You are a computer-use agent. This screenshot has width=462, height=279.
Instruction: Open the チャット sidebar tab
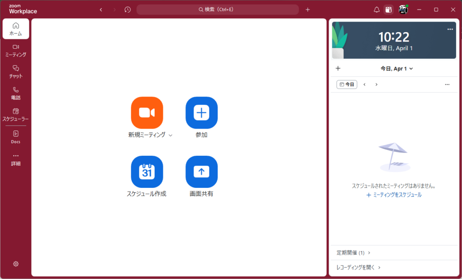click(x=16, y=71)
